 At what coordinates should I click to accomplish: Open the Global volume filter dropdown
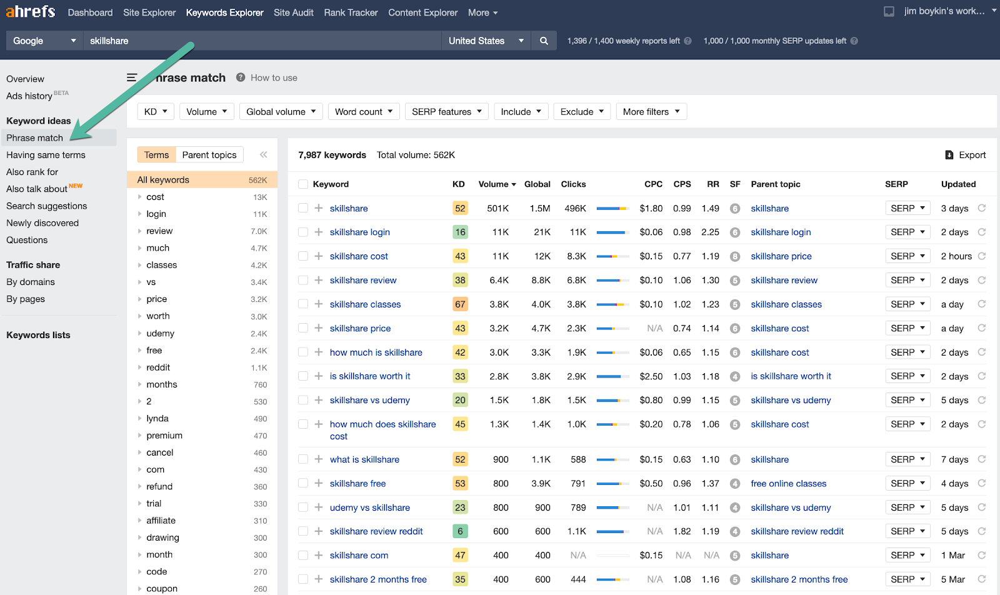tap(281, 112)
